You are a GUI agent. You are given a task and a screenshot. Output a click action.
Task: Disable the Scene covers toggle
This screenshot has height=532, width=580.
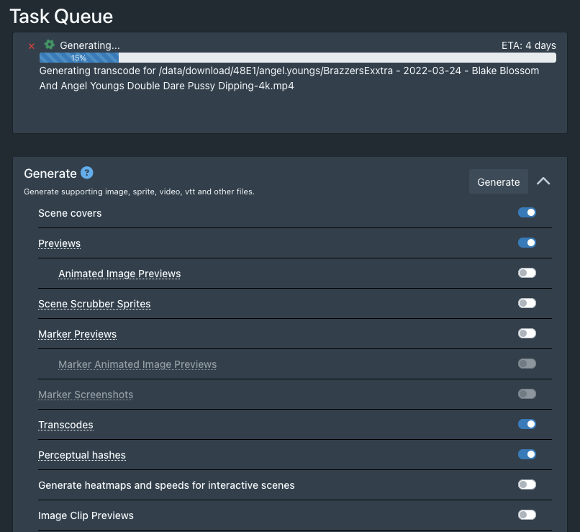pyautogui.click(x=527, y=212)
